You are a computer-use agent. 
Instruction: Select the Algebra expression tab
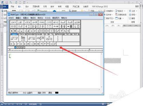(x=14, y=34)
